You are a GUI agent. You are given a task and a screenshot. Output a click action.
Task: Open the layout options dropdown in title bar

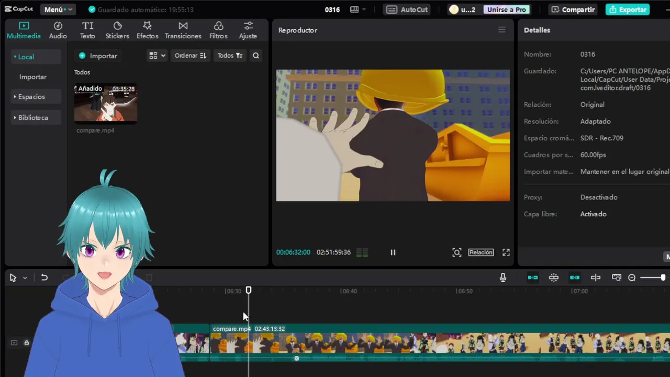(x=358, y=9)
